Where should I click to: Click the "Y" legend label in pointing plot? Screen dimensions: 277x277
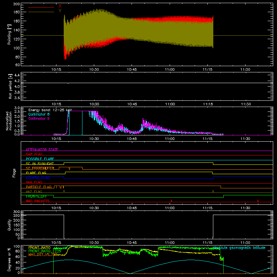(60, 11)
